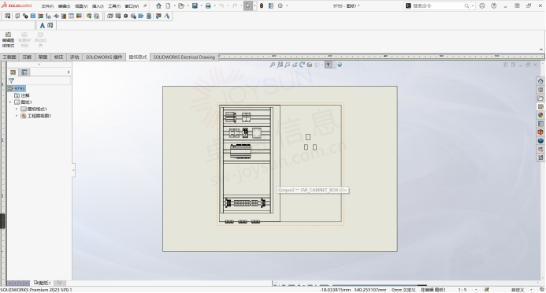Screen dimensions: 546x293
Task: Click the 1:5 scale in status bar
Action: point(462,290)
